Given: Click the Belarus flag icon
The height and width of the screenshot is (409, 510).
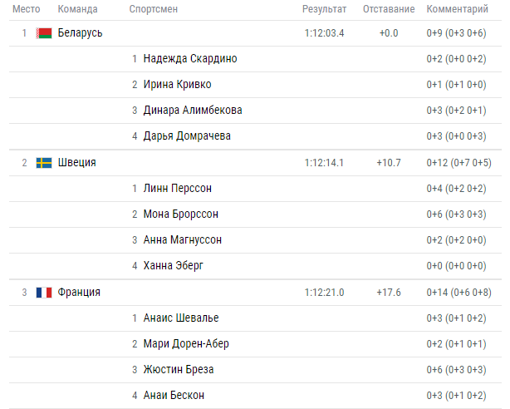Looking at the screenshot, I should pyautogui.click(x=44, y=33).
